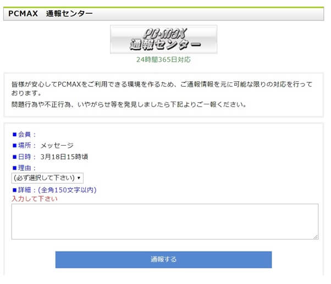This screenshot has width=331, height=284.
Task: Submit the report with 通報する button
Action: click(x=164, y=259)
